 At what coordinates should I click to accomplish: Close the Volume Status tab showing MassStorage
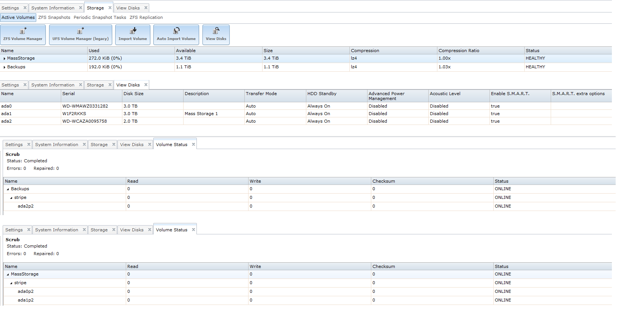[193, 230]
